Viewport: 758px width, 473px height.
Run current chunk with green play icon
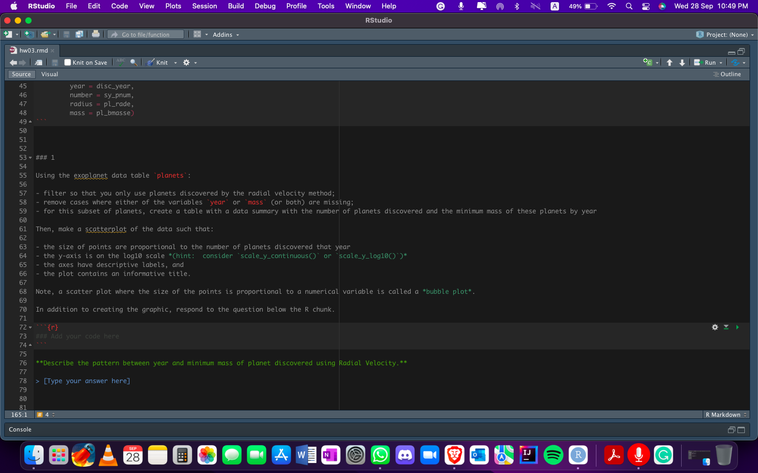pyautogui.click(x=737, y=327)
